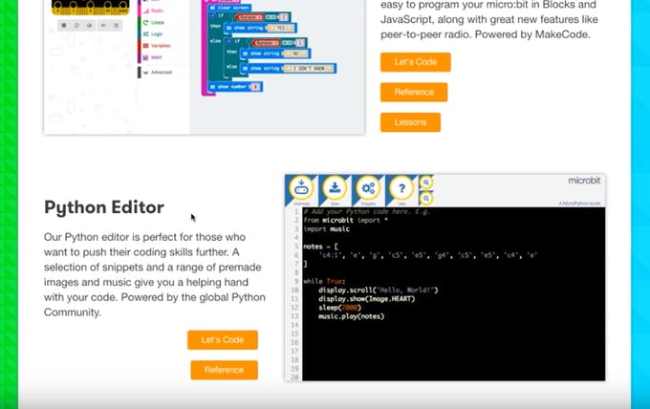Image resolution: width=650 pixels, height=409 pixels.
Task: Click the simulator restart button
Action: pyautogui.click(x=76, y=25)
